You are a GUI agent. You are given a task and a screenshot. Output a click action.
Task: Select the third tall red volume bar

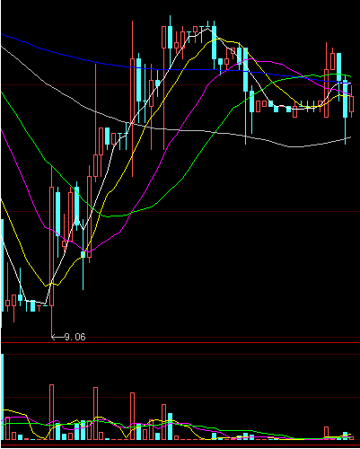[132, 416]
